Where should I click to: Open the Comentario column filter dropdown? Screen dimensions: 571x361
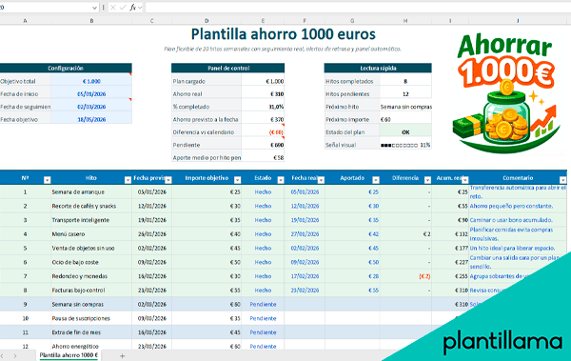click(563, 180)
